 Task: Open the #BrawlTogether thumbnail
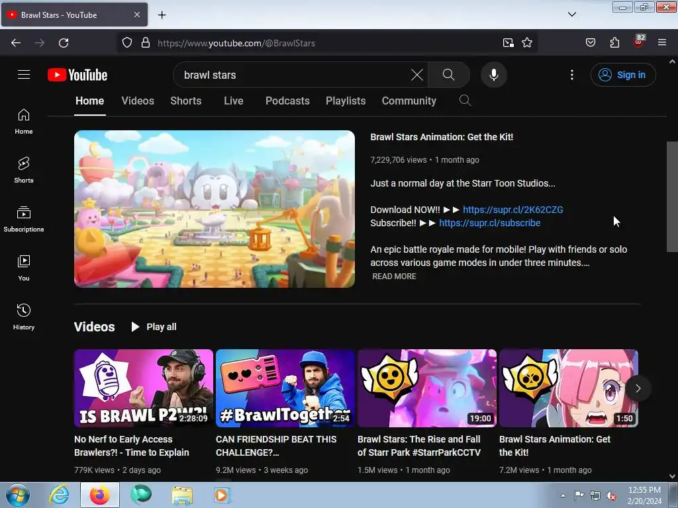pyautogui.click(x=285, y=388)
